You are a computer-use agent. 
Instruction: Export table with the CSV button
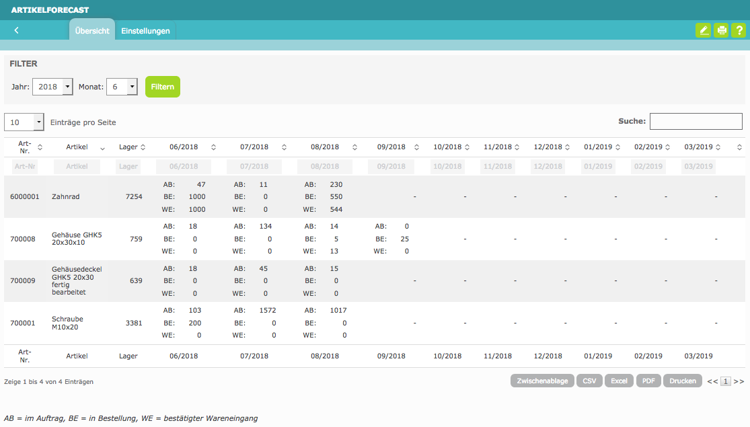[589, 381]
